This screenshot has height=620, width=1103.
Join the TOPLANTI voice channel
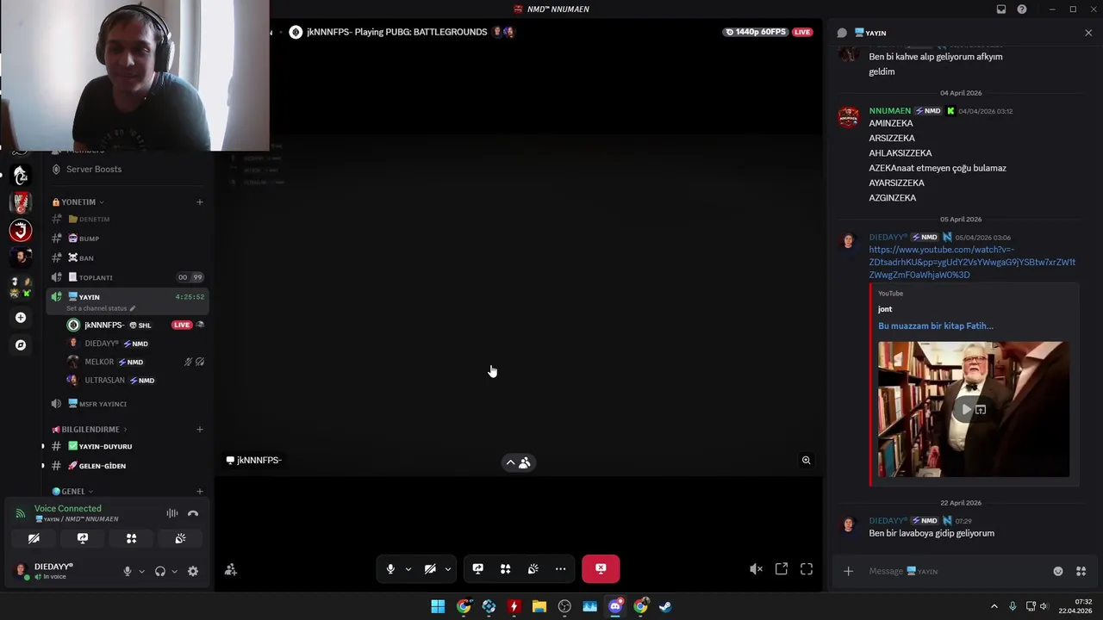(128, 277)
